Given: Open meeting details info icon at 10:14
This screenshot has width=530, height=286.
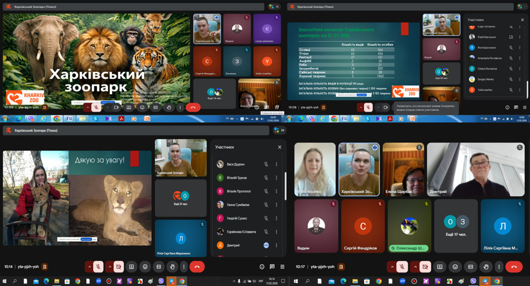Looking at the screenshot, I should tap(262, 267).
